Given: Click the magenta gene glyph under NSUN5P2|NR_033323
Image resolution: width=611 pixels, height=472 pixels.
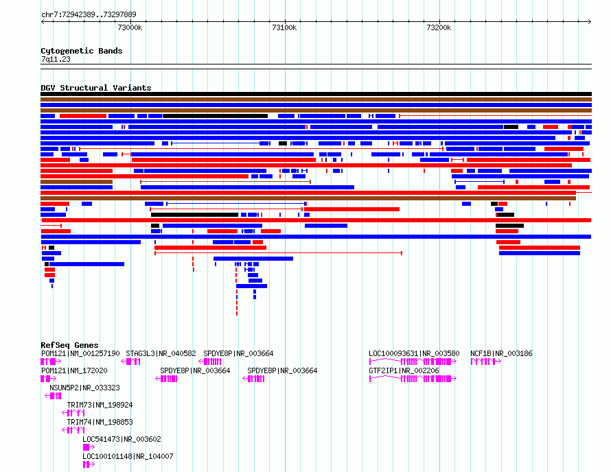Looking at the screenshot, I should click(53, 396).
